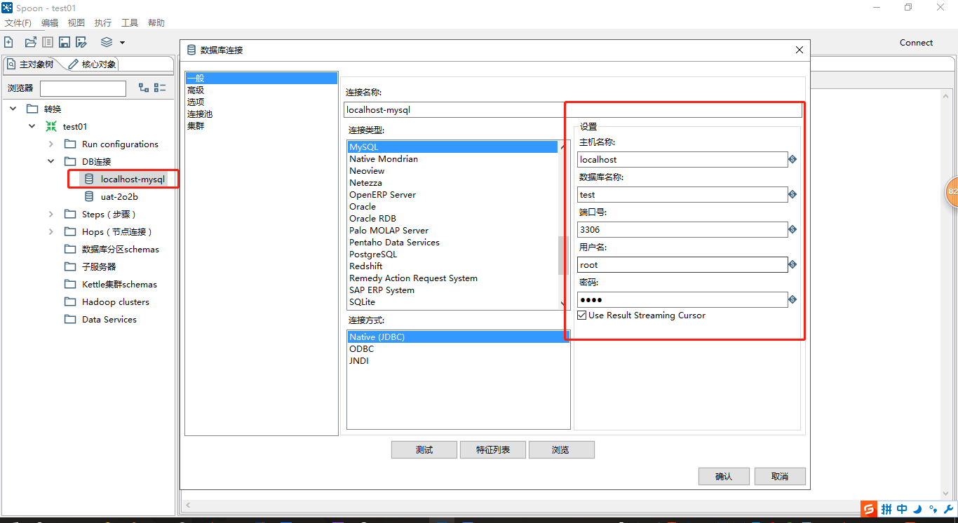Click the perspective layers icon in the toolbar
The image size is (958, 523).
click(107, 42)
